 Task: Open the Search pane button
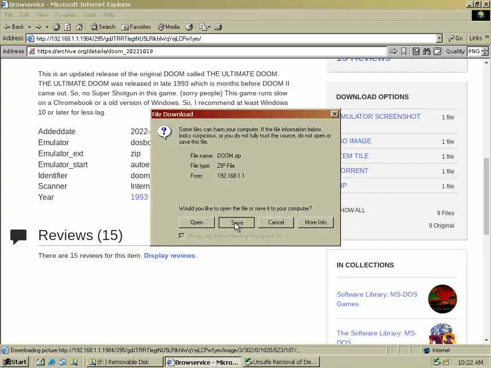(103, 27)
